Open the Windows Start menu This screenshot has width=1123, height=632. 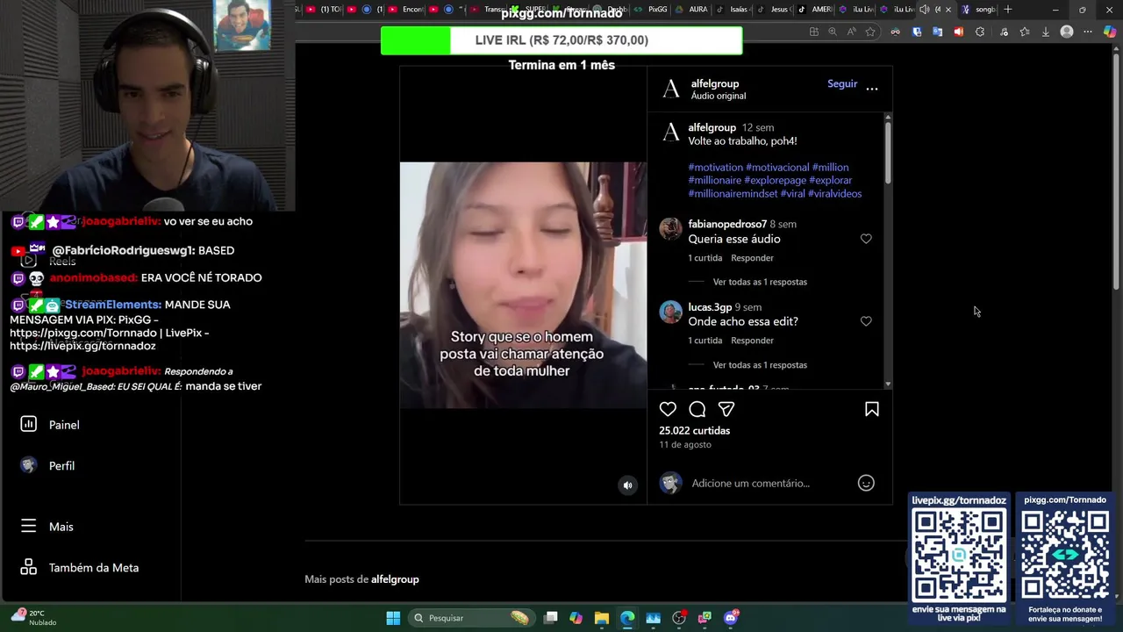click(x=393, y=618)
